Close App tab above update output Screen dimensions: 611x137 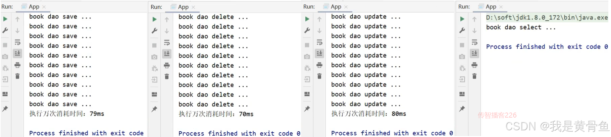pyautogui.click(x=346, y=7)
